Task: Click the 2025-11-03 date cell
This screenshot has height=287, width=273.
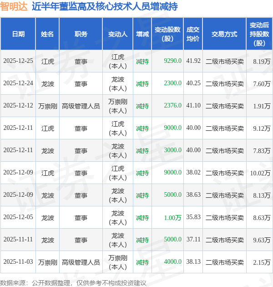Action: tap(18, 262)
